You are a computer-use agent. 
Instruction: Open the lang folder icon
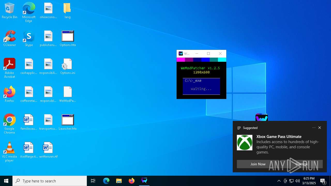(67, 11)
